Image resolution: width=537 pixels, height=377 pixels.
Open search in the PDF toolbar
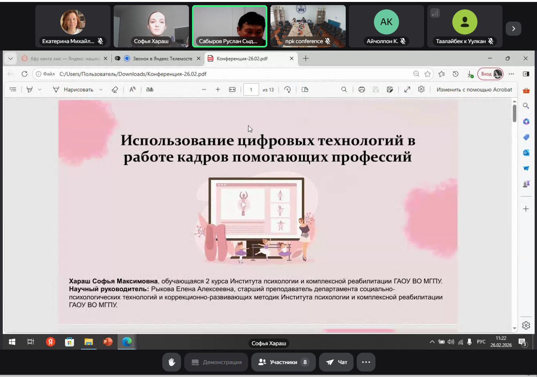344,90
